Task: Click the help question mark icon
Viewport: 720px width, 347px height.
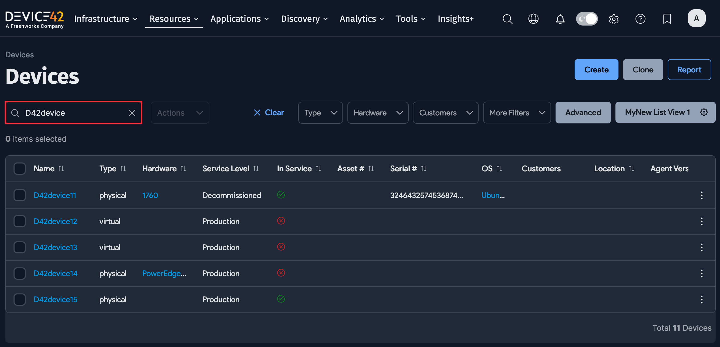Action: [x=640, y=19]
